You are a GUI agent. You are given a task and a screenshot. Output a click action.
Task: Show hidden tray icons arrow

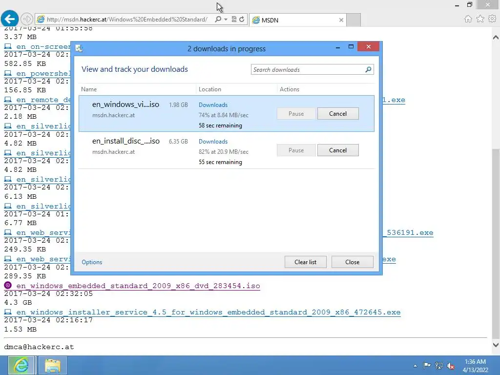415,366
